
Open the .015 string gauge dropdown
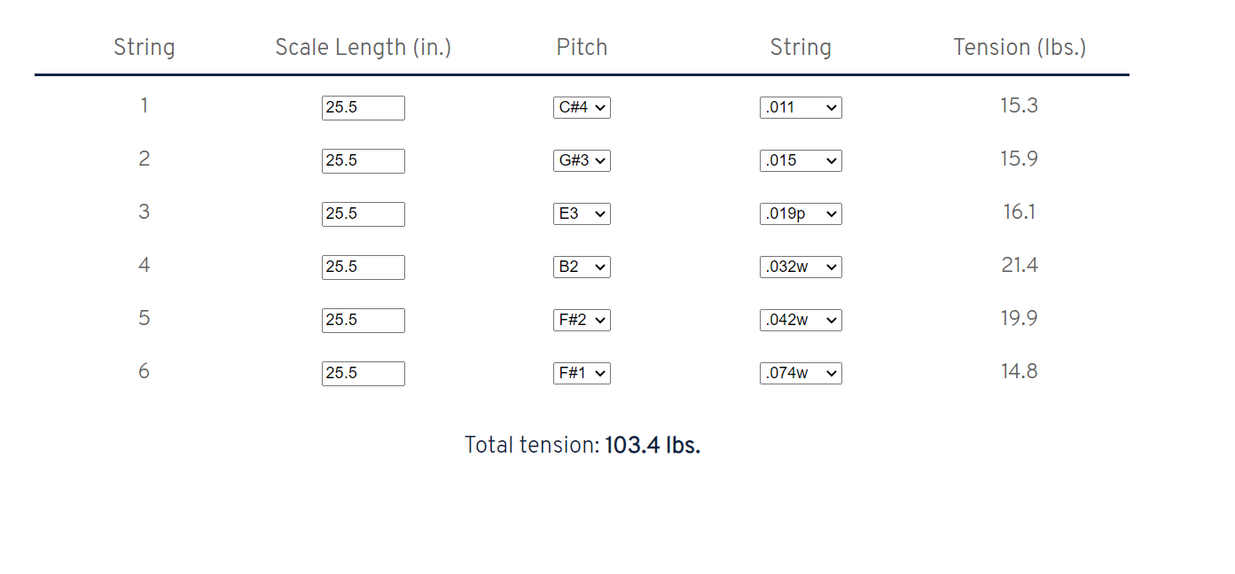click(801, 160)
